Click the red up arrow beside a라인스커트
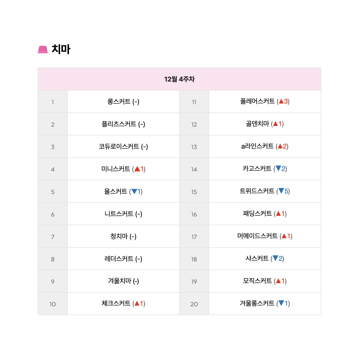The image size is (359, 359). [280, 146]
